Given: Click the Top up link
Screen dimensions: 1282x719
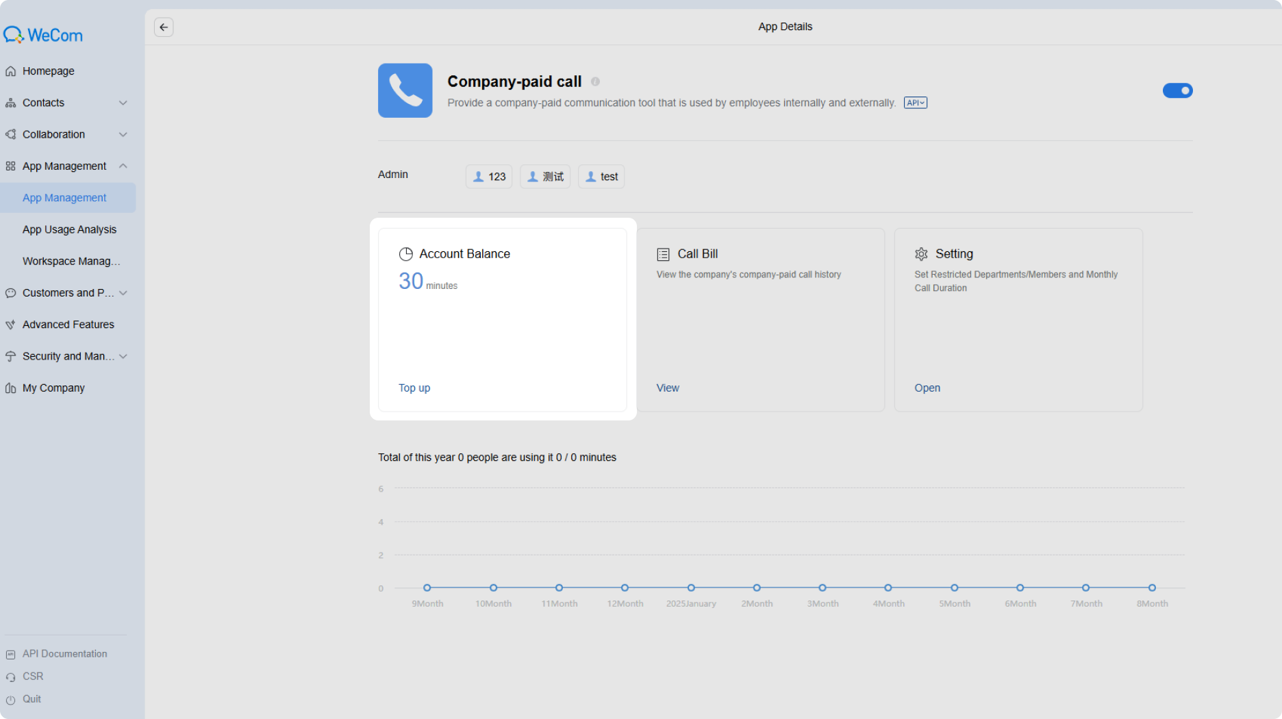Looking at the screenshot, I should 414,388.
